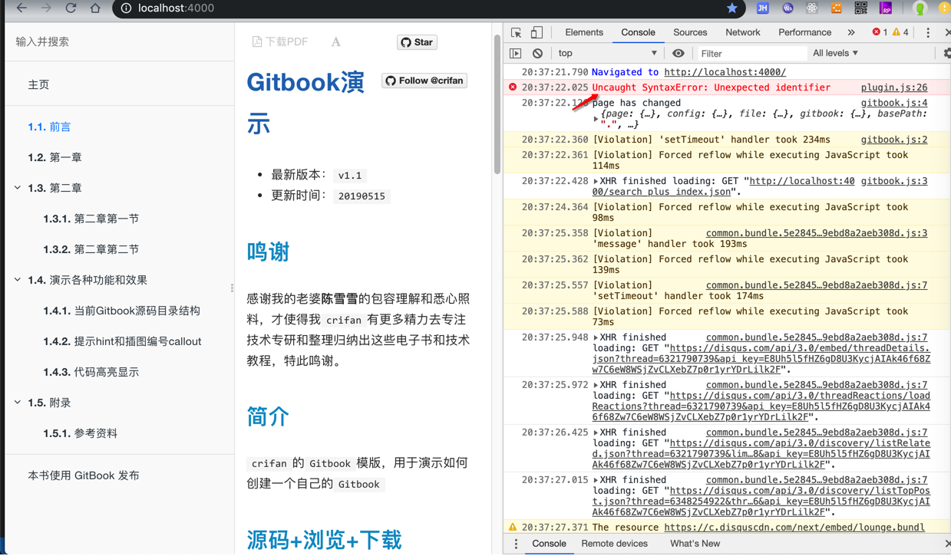Open DevTools three-dot customize menu
This screenshot has height=556, width=951.
(x=928, y=33)
